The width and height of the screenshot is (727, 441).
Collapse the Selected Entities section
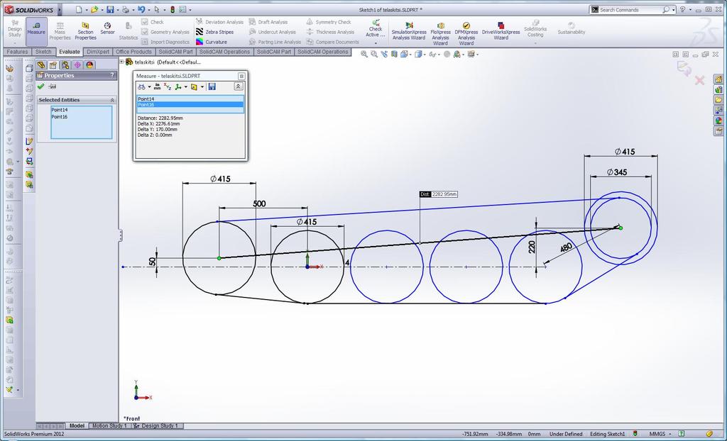(x=112, y=100)
